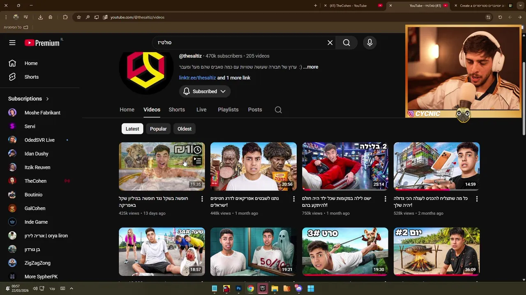Clear the YouTube search field text
The width and height of the screenshot is (526, 295).
(330, 43)
